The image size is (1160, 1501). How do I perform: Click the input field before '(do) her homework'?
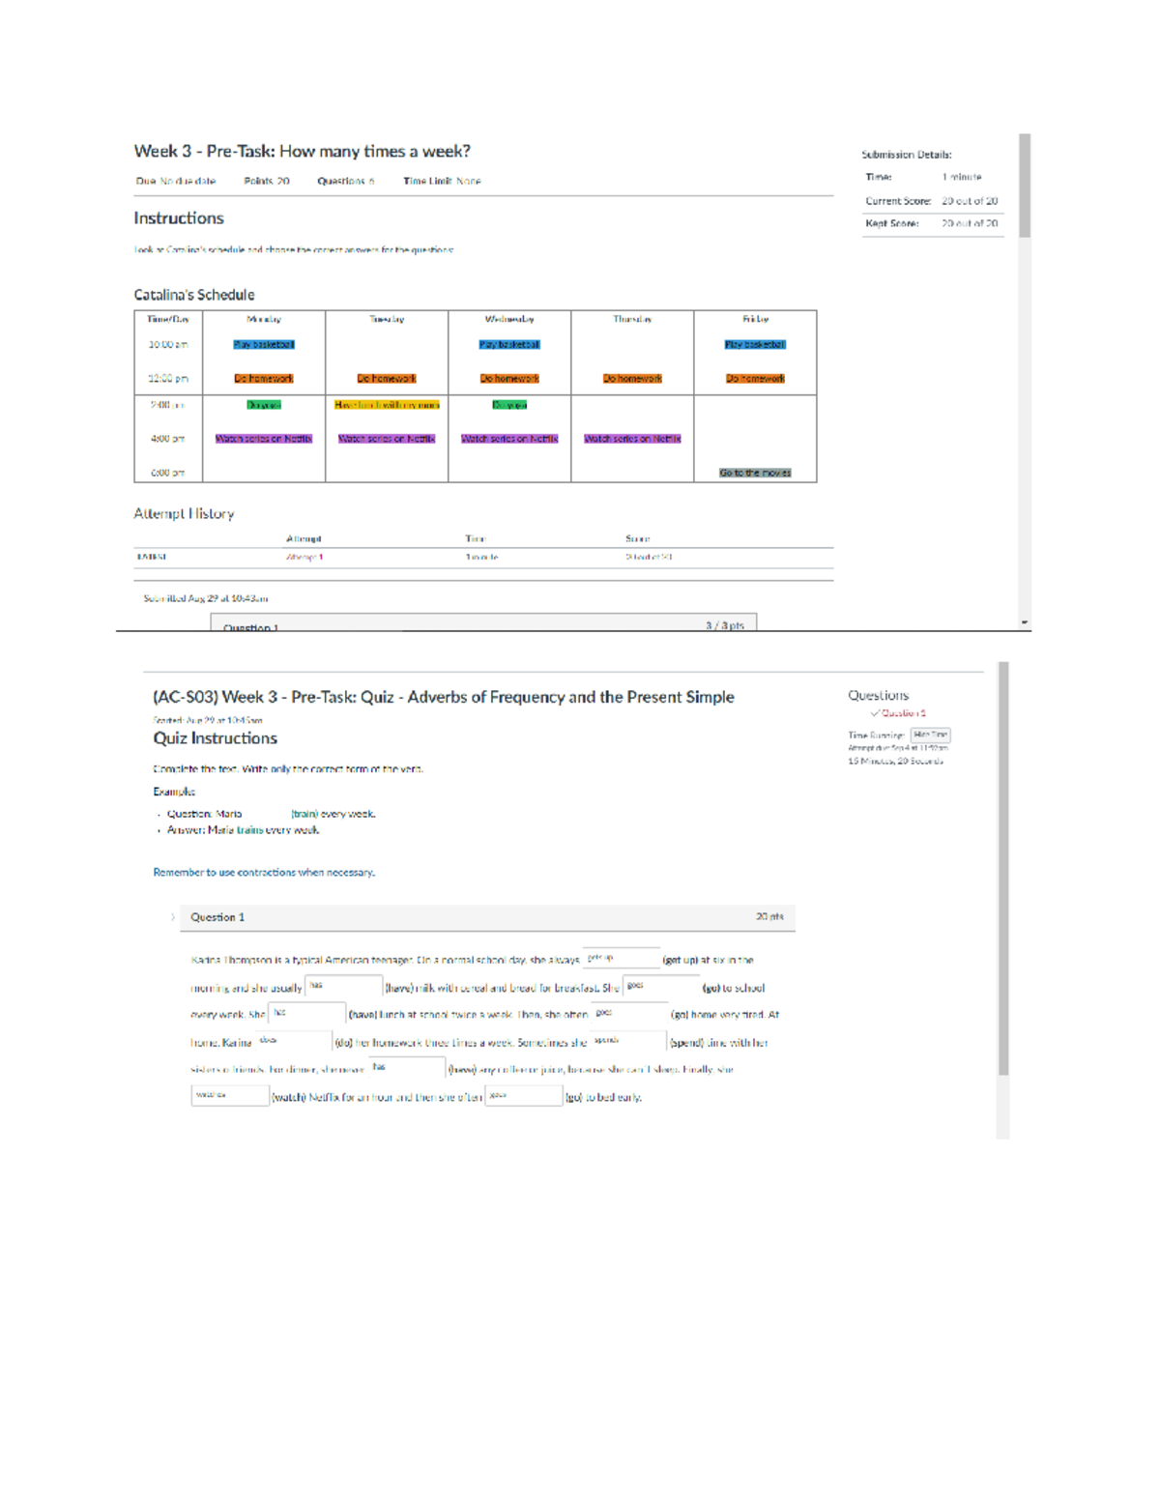coord(293,1042)
